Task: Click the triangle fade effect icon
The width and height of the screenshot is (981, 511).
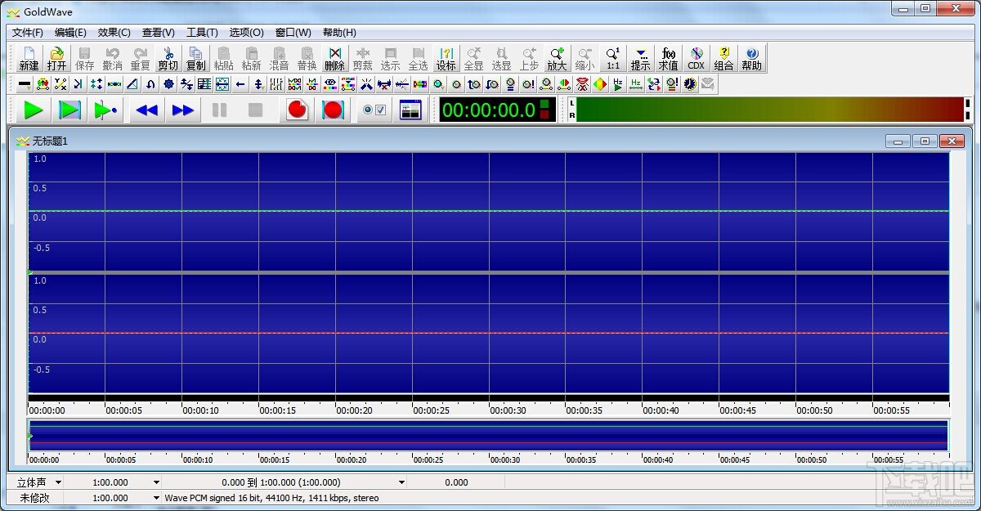Action: (132, 83)
